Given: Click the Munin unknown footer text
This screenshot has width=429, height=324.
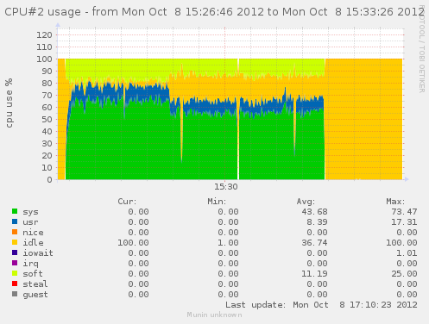Looking at the screenshot, I should [214, 315].
